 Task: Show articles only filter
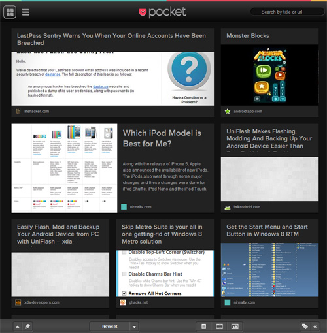(203, 326)
